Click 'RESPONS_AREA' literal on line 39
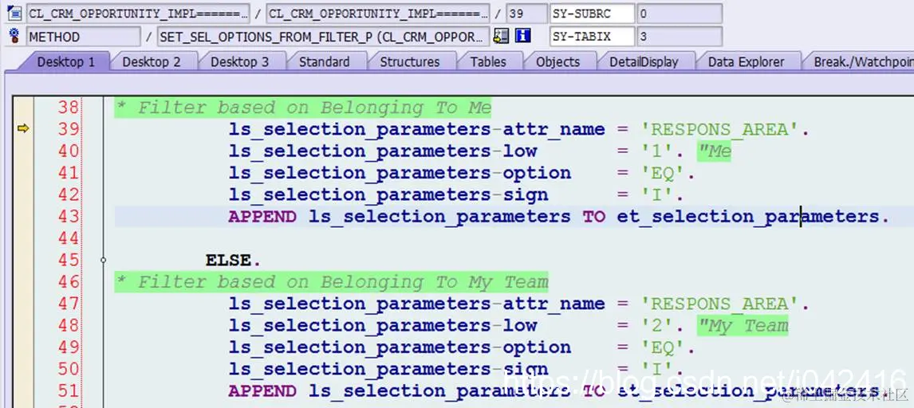Image resolution: width=914 pixels, height=408 pixels. click(x=720, y=129)
